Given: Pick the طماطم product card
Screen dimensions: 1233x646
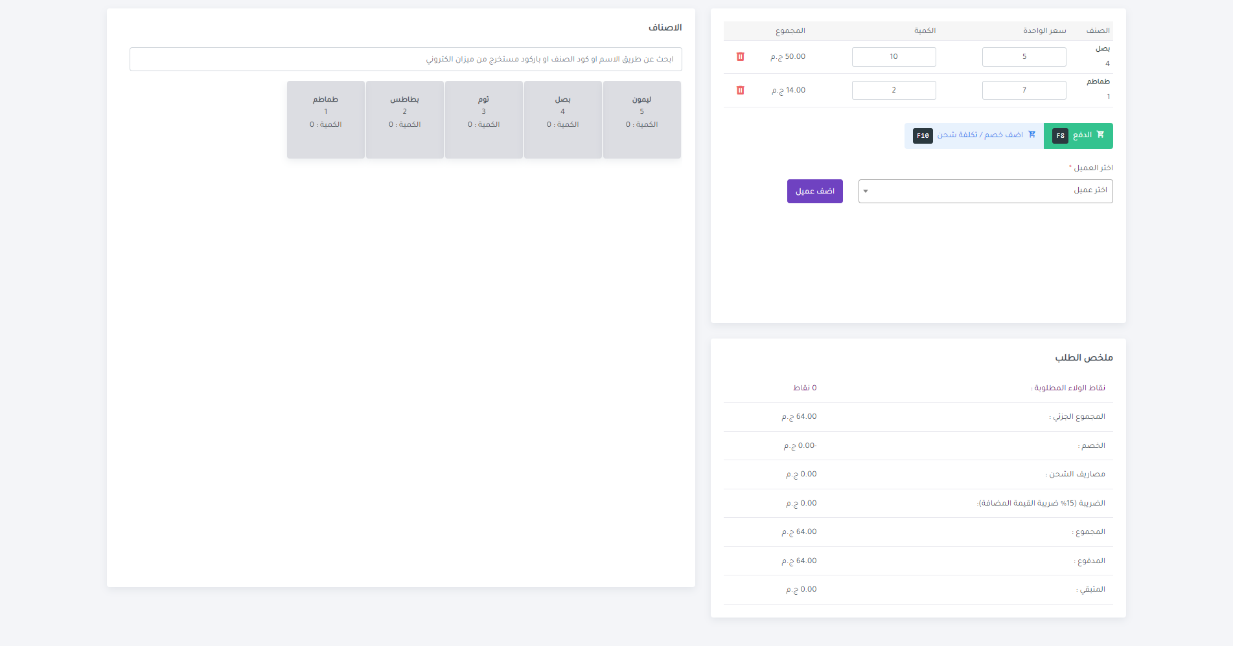Looking at the screenshot, I should (325, 120).
